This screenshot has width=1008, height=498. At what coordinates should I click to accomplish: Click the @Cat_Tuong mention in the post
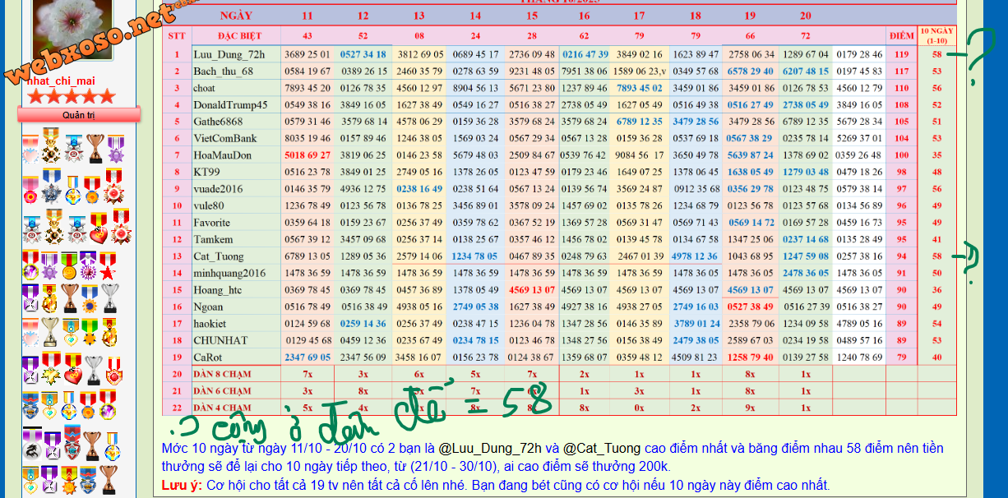tap(603, 449)
